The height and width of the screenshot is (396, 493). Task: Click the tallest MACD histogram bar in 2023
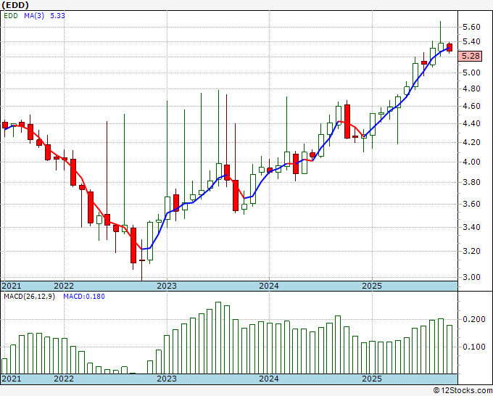pyautogui.click(x=217, y=338)
